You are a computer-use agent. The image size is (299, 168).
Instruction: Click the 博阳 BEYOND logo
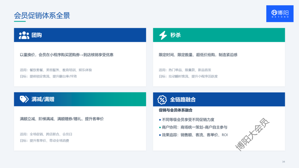[280, 14]
